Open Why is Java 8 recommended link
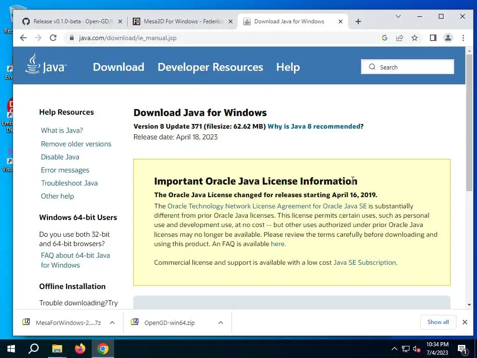 (313, 126)
